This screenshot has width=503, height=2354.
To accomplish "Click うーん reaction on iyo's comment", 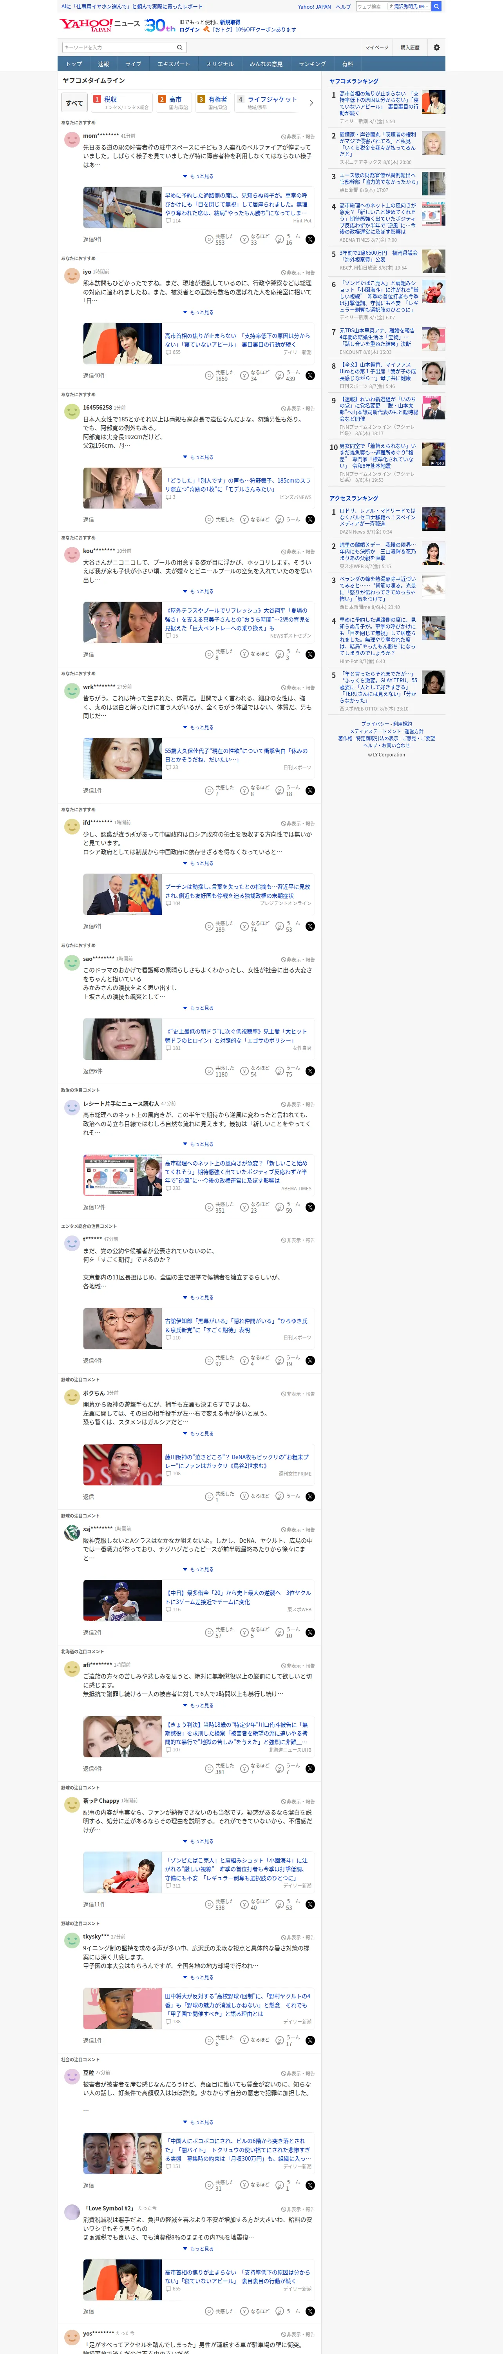I will tap(288, 375).
